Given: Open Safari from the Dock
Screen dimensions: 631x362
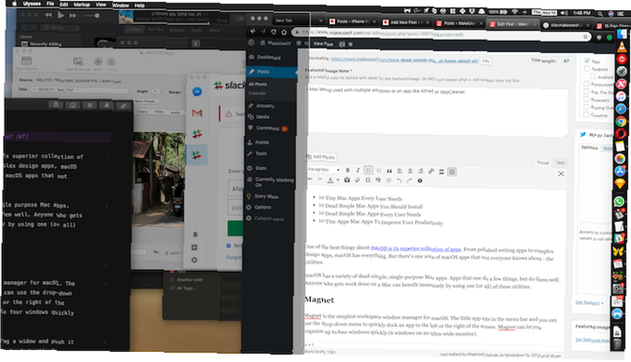Looking at the screenshot, I should click(x=620, y=108).
